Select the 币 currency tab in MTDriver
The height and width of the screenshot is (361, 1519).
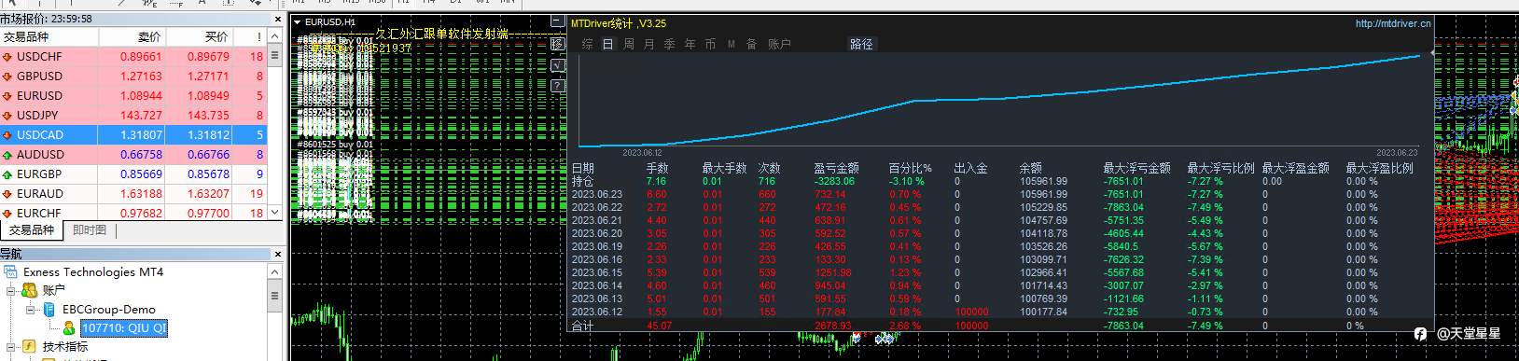(710, 44)
